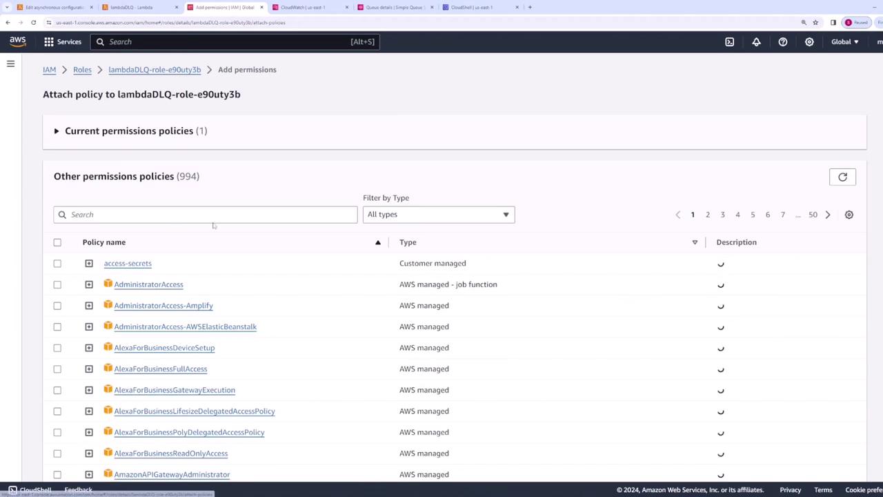
Task: Open the Global region dropdown
Action: tap(845, 42)
